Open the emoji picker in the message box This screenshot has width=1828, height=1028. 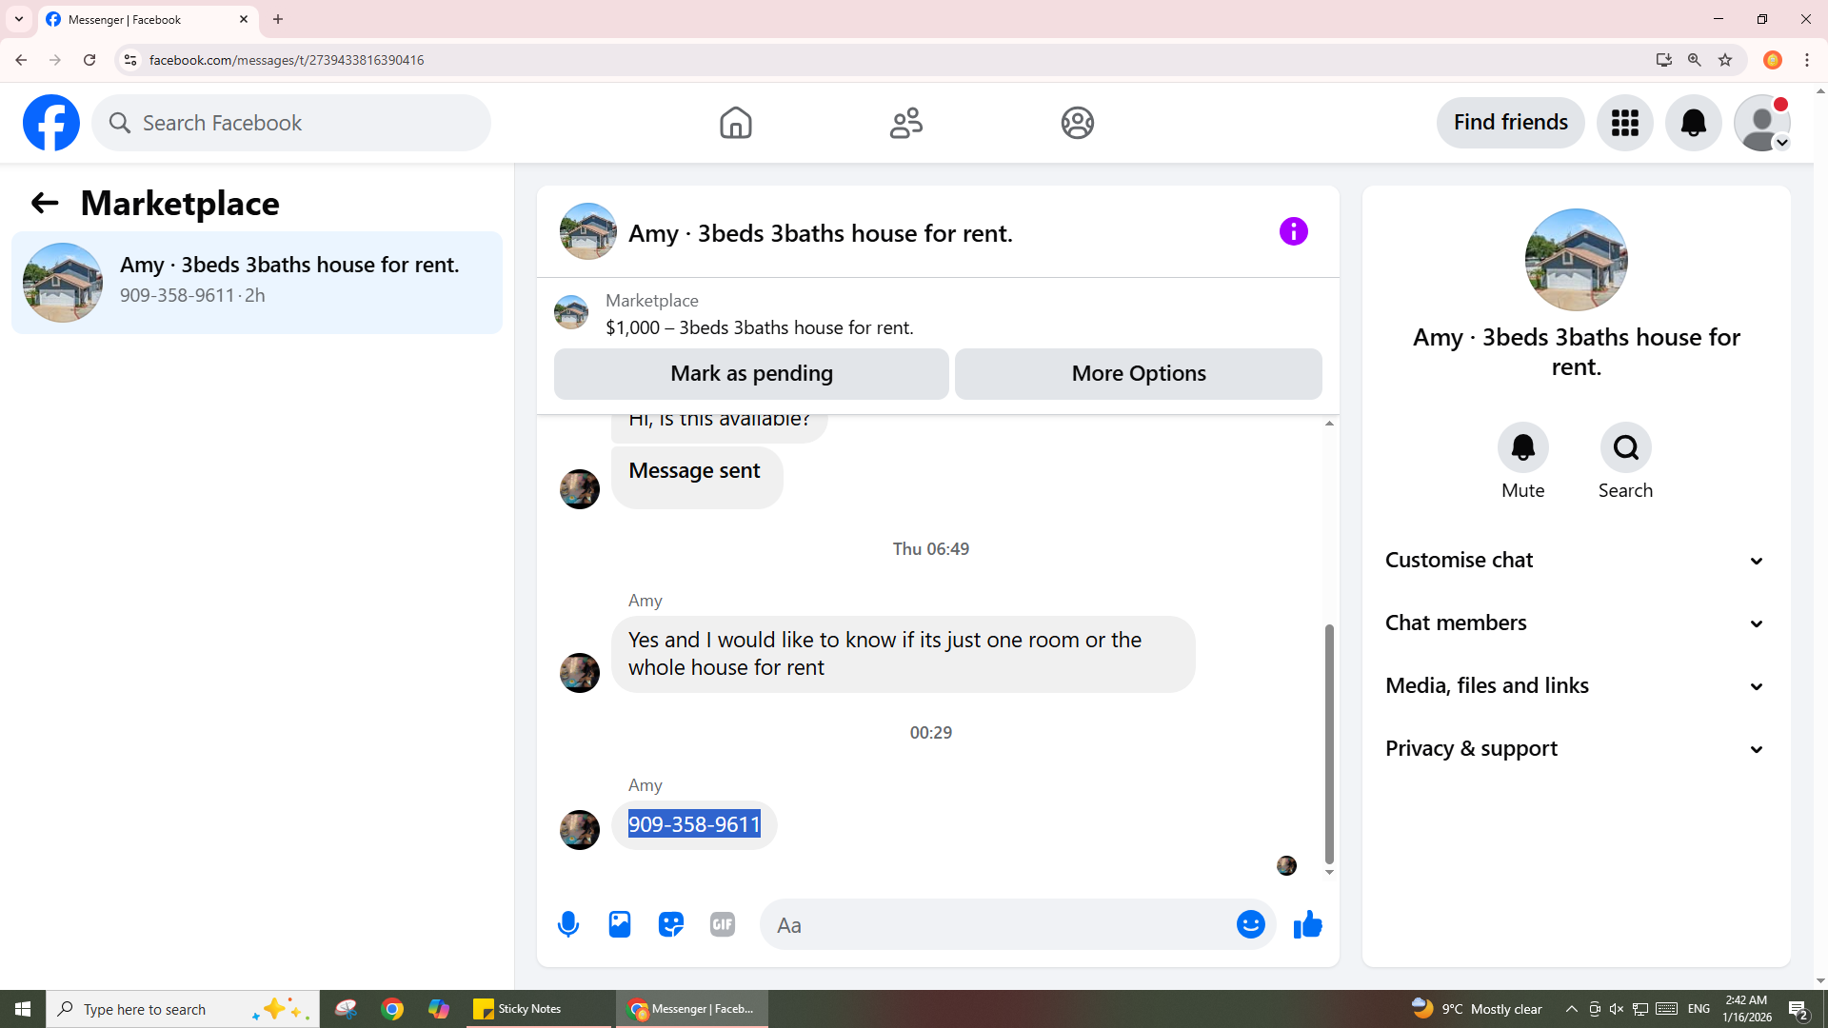[x=1250, y=924]
